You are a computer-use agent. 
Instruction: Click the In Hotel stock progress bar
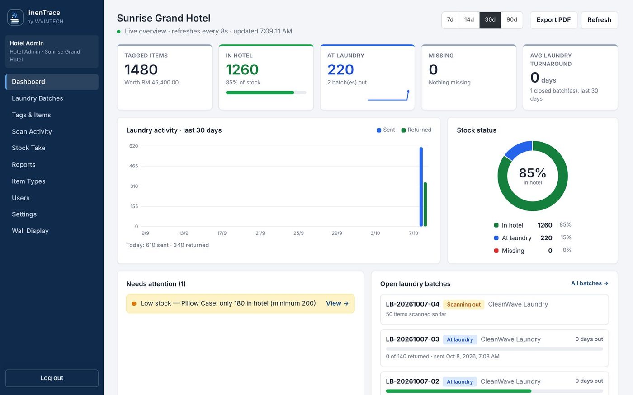coord(266,93)
